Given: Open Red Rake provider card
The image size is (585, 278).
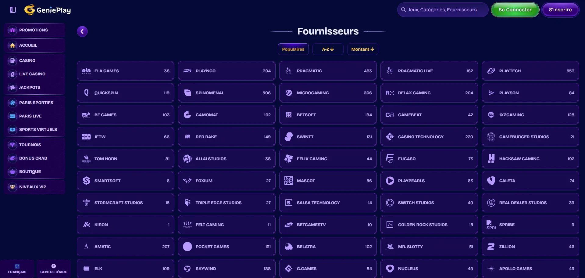Looking at the screenshot, I should click(x=227, y=137).
